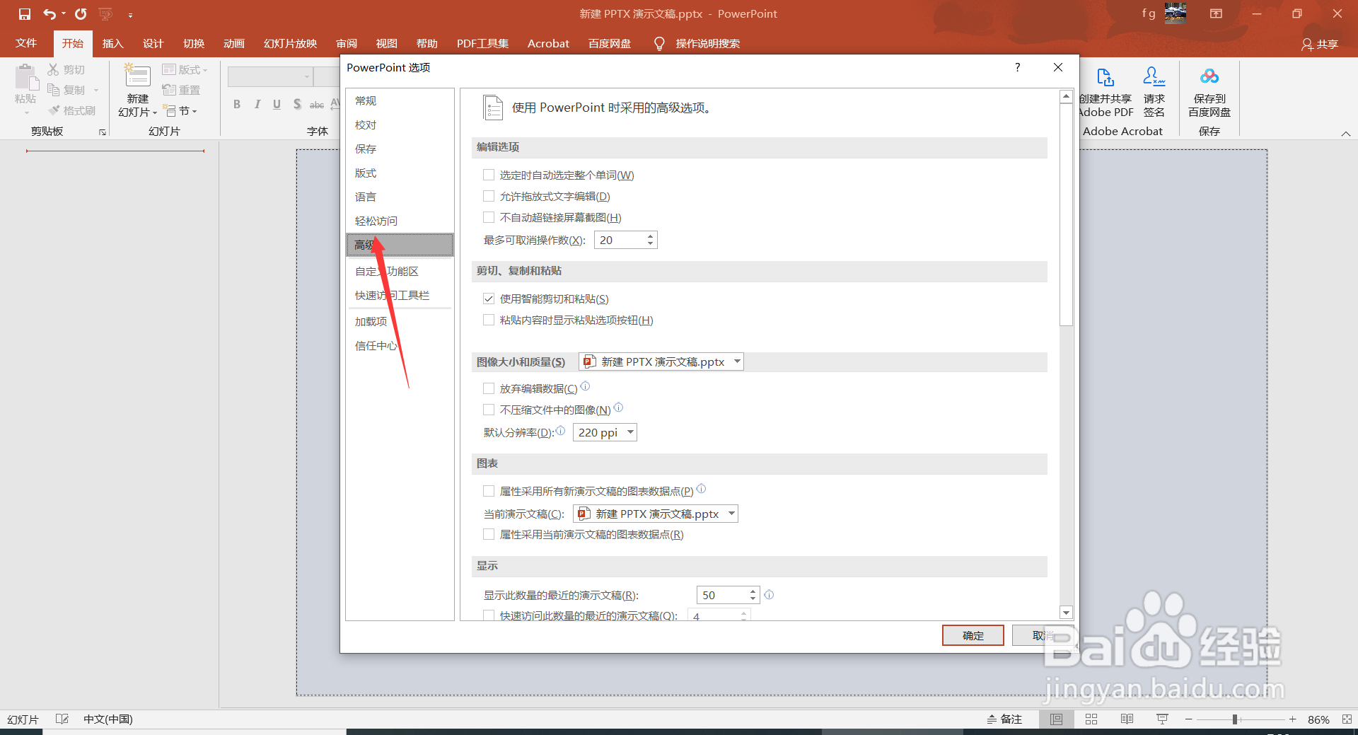Open the Acrobat ribbon tab
This screenshot has height=735, width=1358.
[x=548, y=43]
